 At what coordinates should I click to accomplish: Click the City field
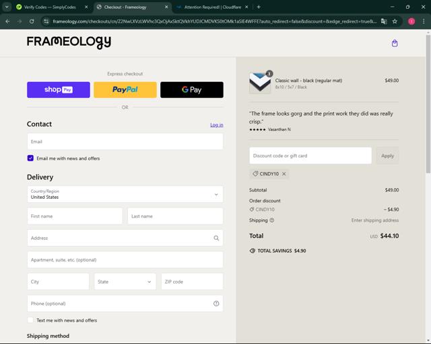coord(59,282)
